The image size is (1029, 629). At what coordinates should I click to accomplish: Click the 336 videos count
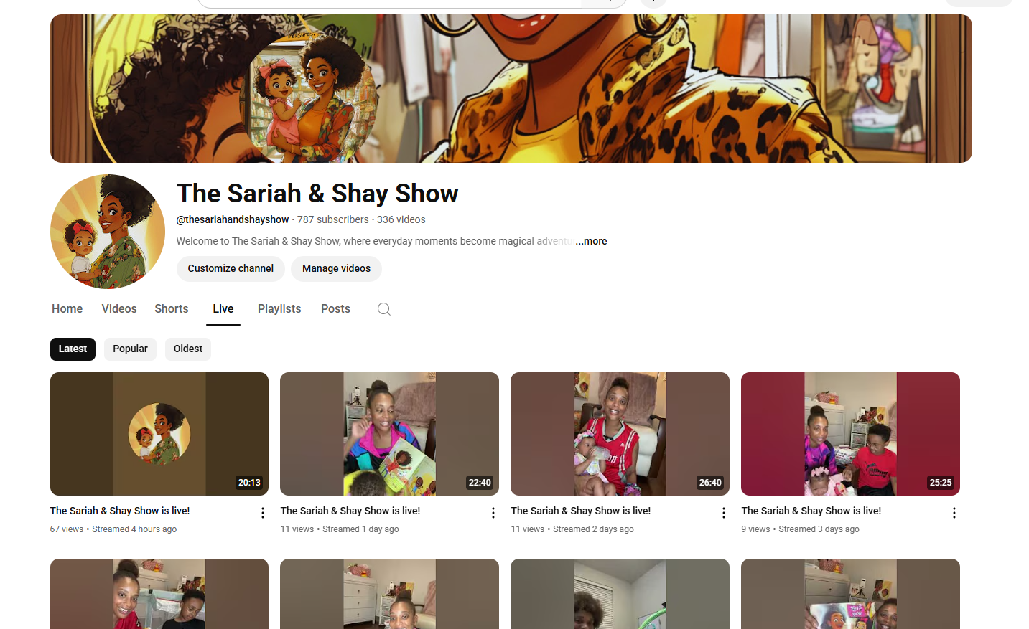click(401, 219)
